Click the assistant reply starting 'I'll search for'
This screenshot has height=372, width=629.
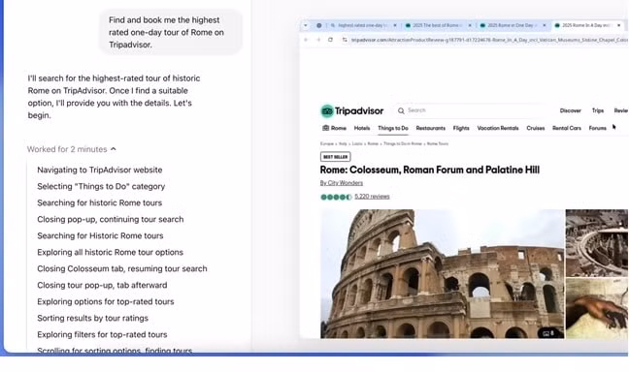114,97
